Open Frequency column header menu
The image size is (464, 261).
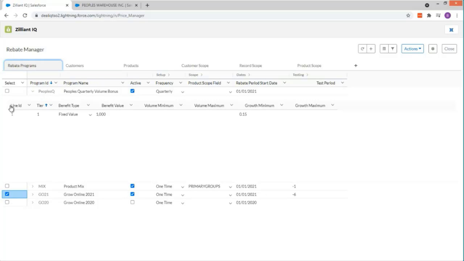181,83
